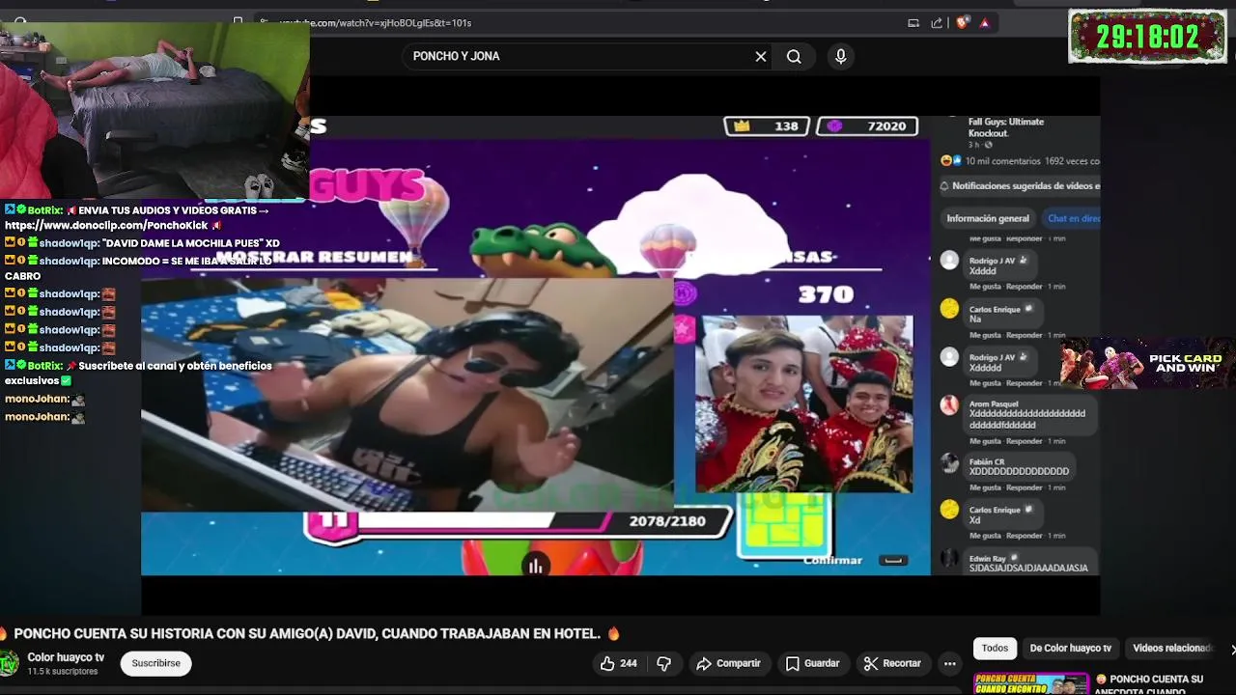Click the 370 value in the game
1236x695 pixels.
826,294
